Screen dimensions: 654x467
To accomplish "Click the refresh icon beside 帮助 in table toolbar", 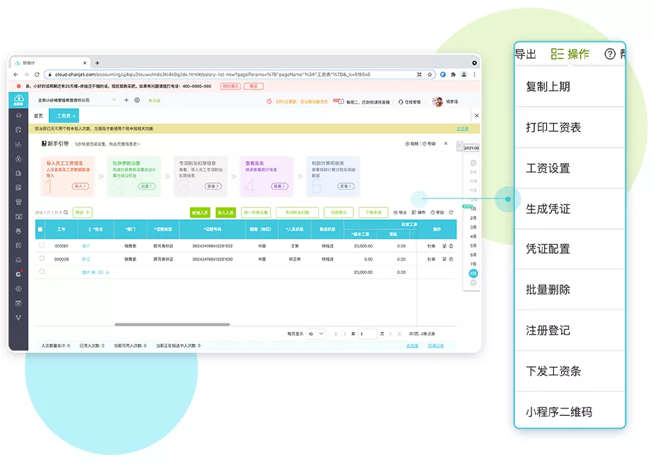I will pos(451,212).
